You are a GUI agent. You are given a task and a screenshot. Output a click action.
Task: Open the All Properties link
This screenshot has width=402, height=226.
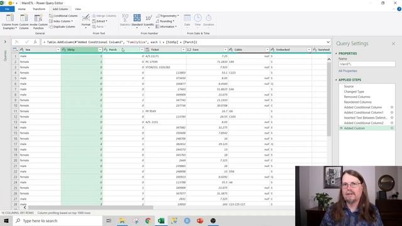pos(347,71)
